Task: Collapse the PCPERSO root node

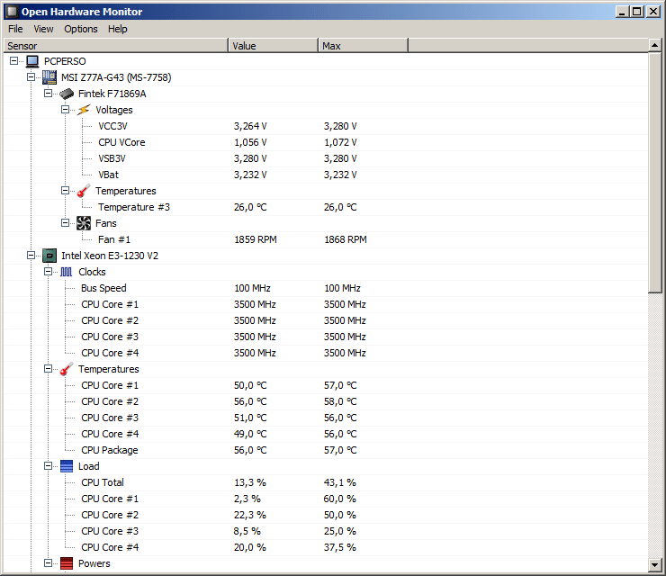Action: 14,60
